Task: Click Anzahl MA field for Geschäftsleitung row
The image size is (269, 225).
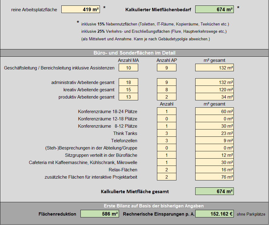Action: point(128,68)
